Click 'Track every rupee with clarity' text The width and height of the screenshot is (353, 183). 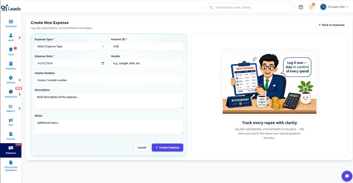(x=269, y=123)
